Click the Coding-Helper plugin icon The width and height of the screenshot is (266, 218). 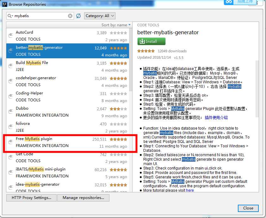click(x=11, y=97)
